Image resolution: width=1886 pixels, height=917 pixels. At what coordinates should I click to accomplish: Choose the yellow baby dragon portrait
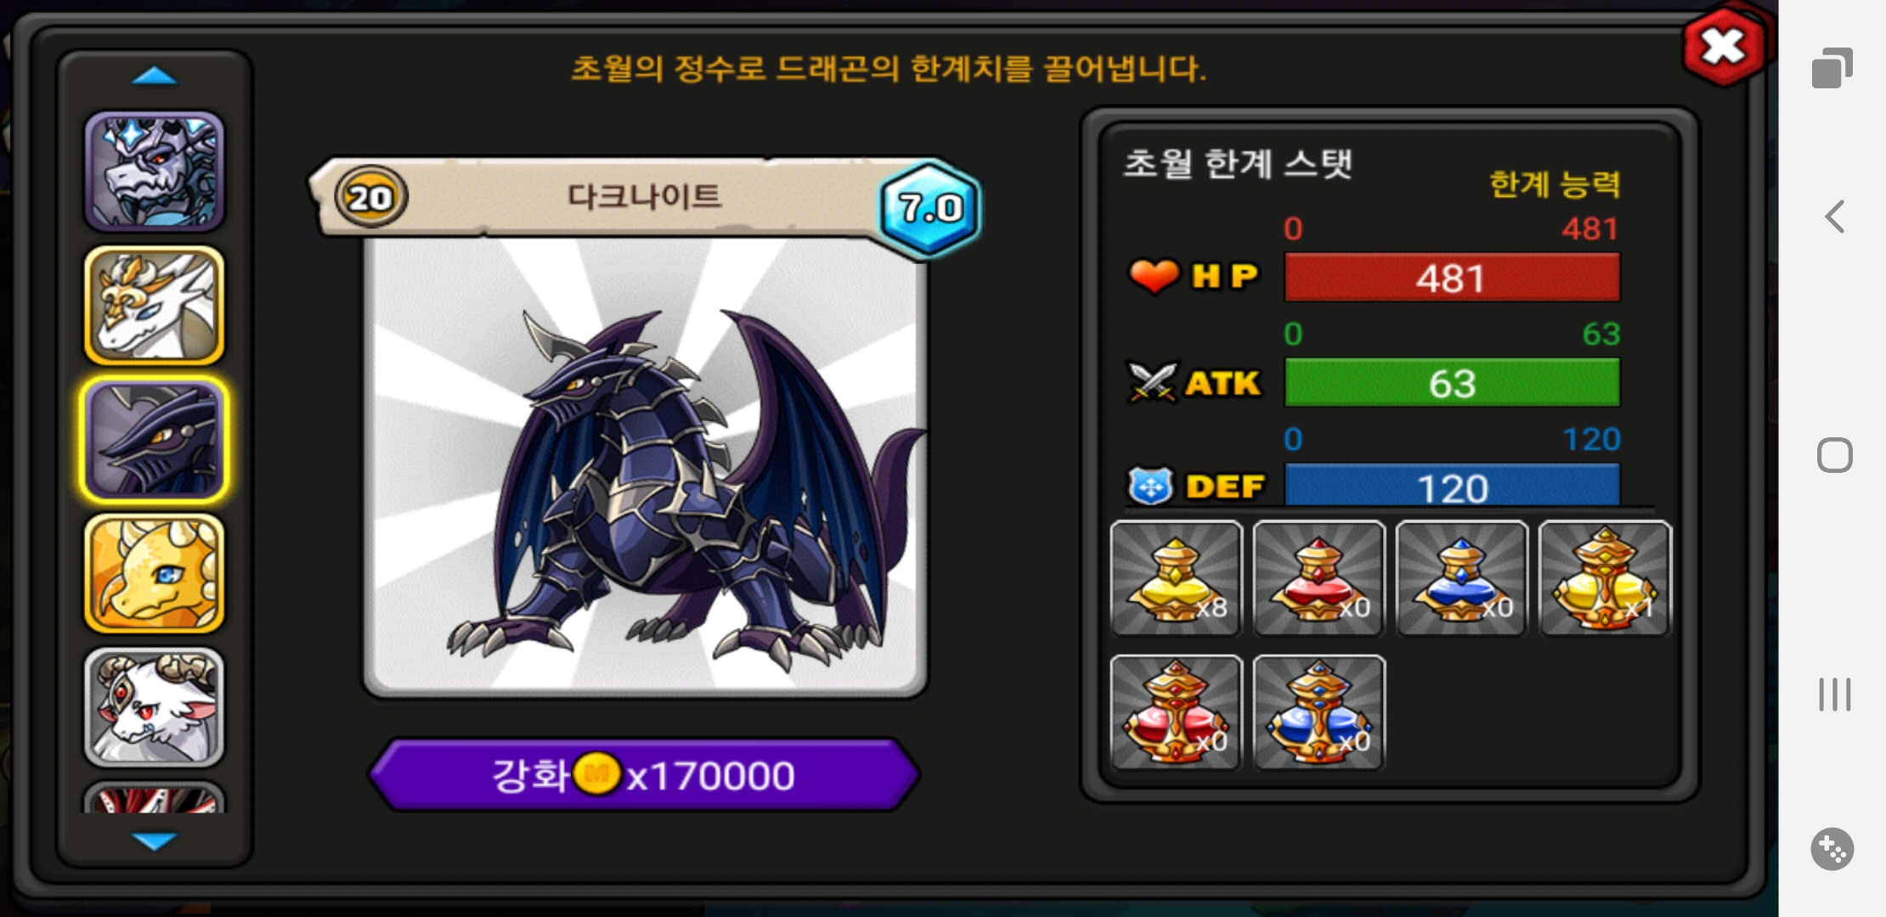point(154,574)
